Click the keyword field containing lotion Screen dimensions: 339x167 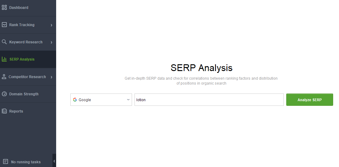(x=209, y=100)
